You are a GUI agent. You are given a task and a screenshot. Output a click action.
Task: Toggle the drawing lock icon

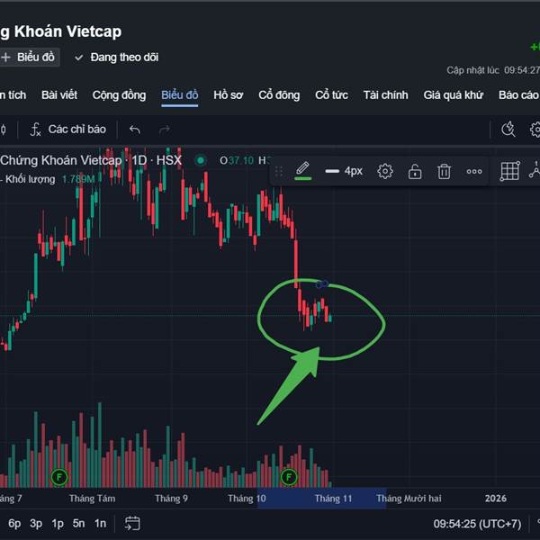coord(415,171)
